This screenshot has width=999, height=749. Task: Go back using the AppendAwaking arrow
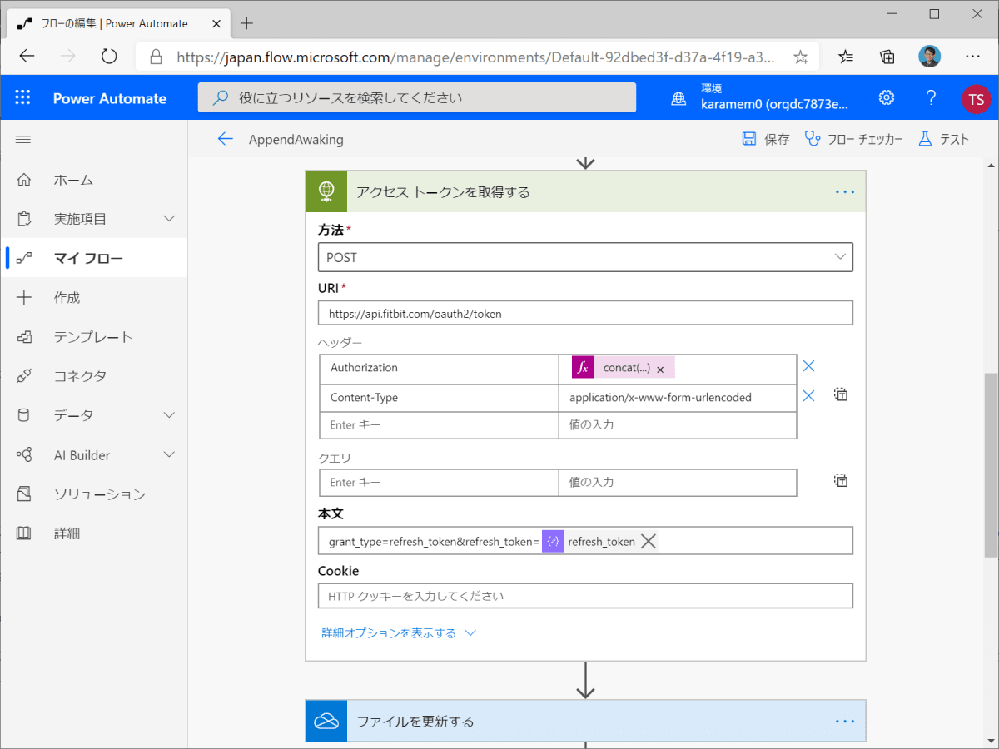225,139
